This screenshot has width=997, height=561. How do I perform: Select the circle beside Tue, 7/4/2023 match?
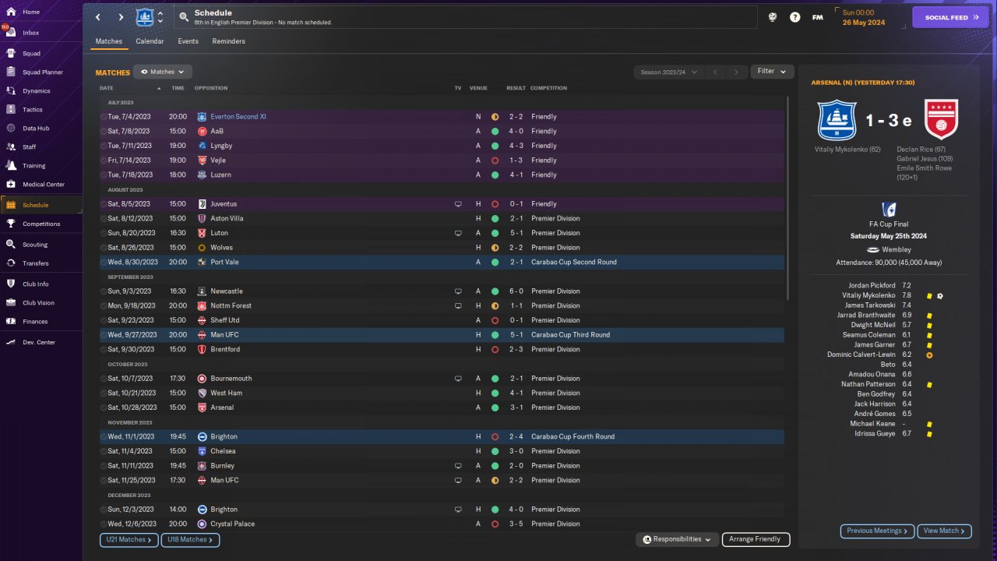[x=104, y=117]
